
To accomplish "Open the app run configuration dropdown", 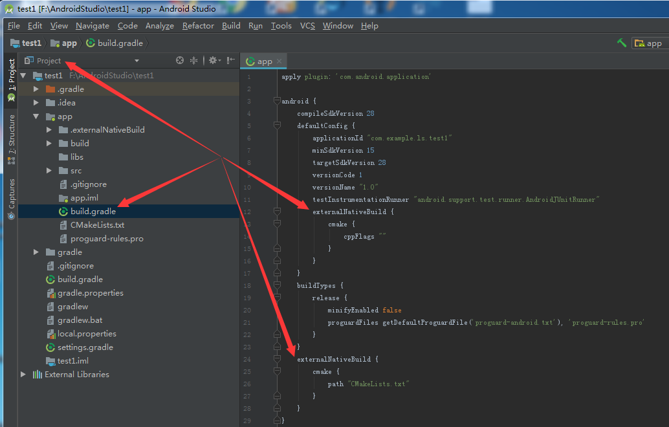I will pyautogui.click(x=650, y=43).
